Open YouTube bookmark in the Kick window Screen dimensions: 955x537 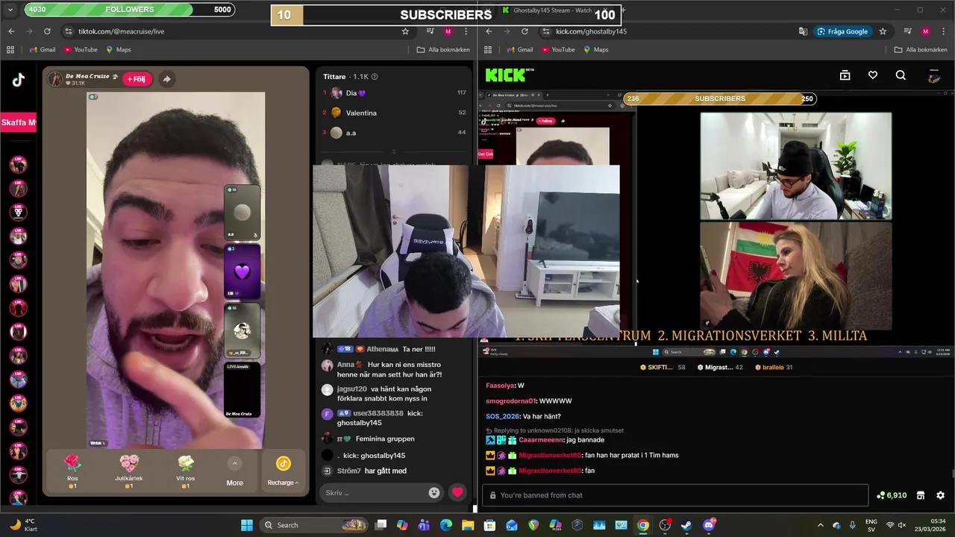tap(558, 50)
